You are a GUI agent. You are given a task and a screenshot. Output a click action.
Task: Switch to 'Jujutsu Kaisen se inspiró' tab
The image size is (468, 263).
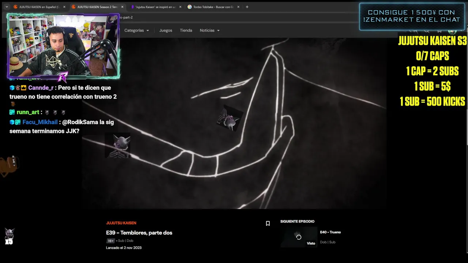pyautogui.click(x=155, y=7)
